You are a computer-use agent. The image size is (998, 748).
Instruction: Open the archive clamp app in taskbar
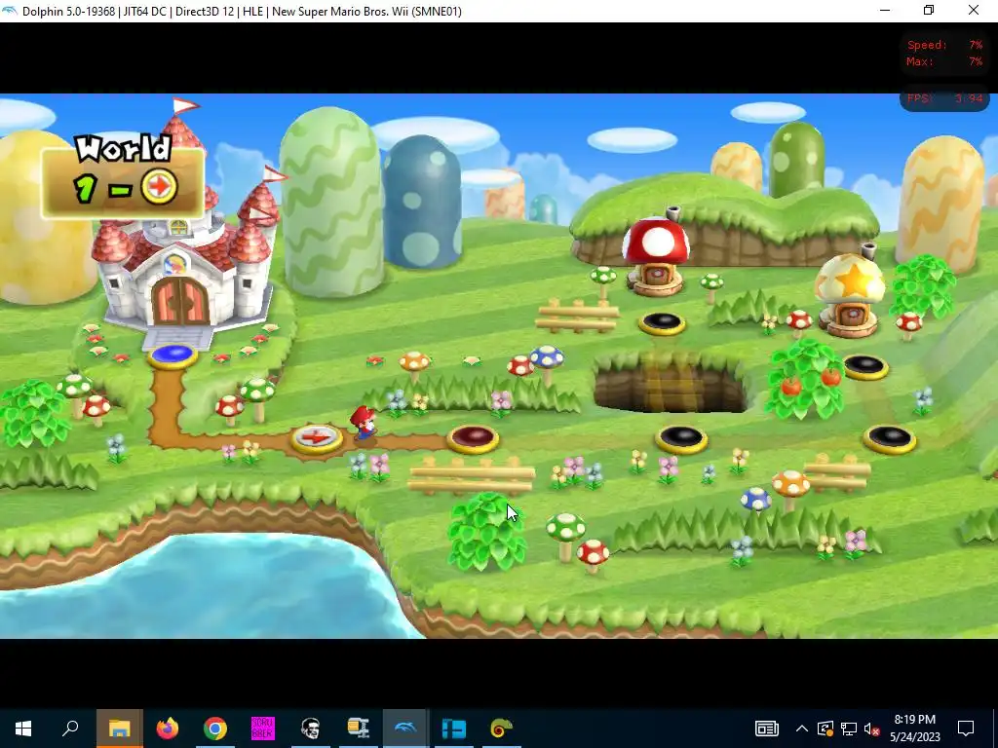(x=359, y=729)
